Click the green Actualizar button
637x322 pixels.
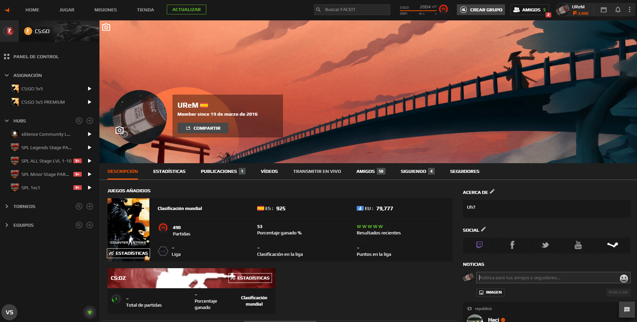(x=187, y=10)
